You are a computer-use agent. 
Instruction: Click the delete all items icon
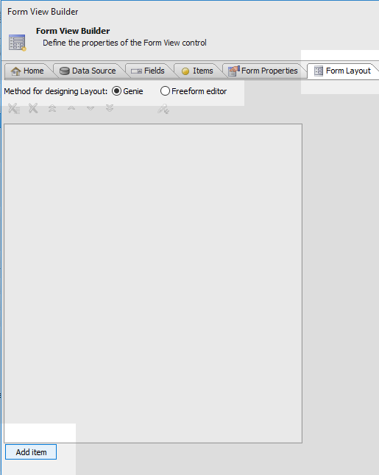coord(14,108)
